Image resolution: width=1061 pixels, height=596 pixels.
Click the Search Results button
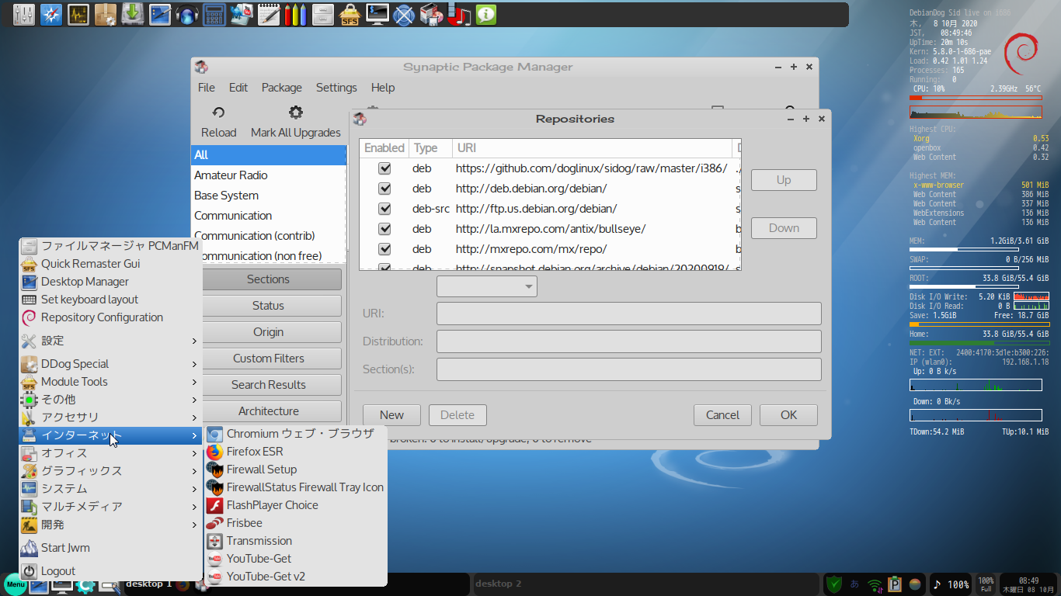(268, 385)
